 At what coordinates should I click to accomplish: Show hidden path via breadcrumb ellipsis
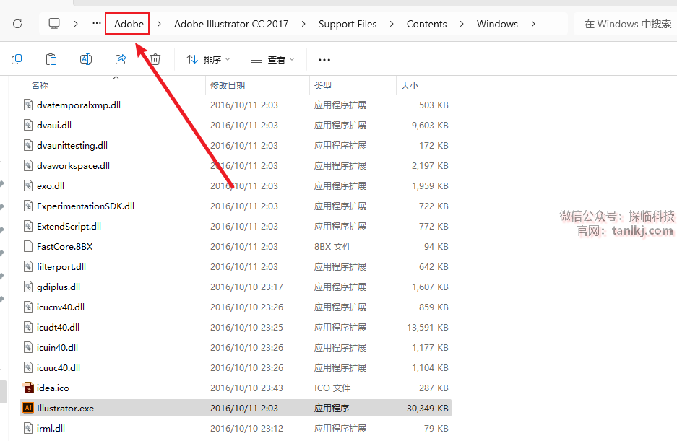coord(97,24)
